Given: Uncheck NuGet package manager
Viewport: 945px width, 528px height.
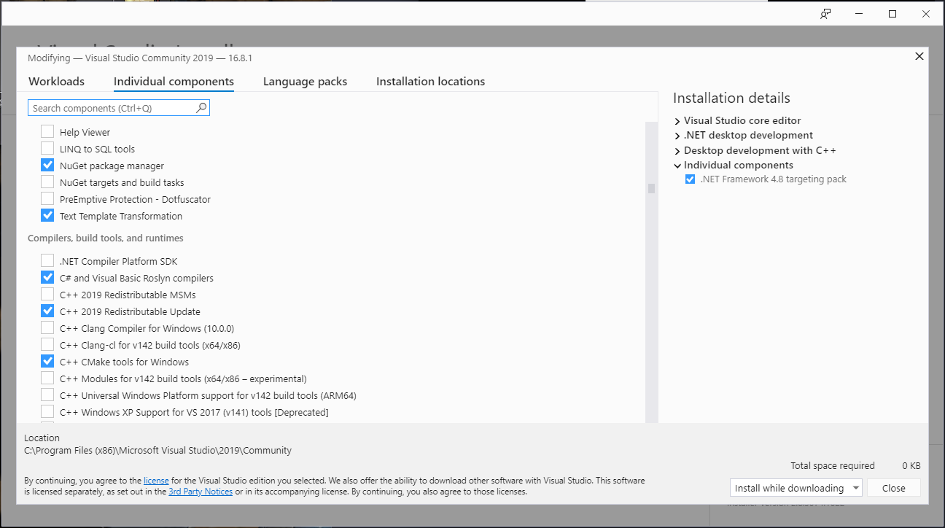Looking at the screenshot, I should 47,166.
